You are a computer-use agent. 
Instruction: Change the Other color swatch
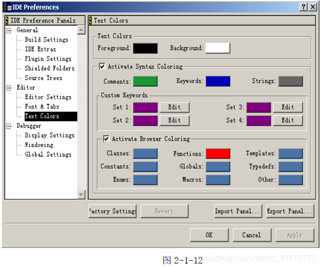(x=290, y=179)
